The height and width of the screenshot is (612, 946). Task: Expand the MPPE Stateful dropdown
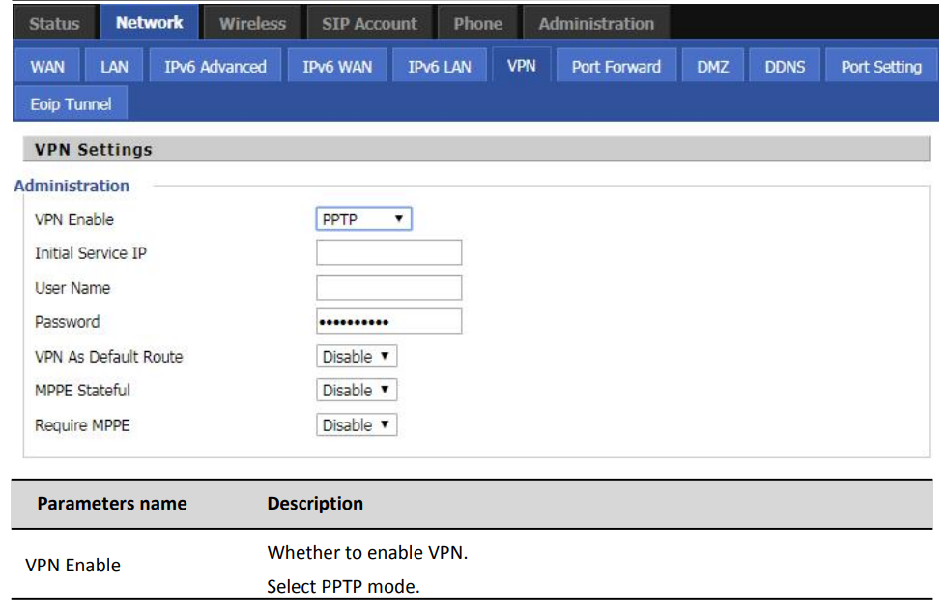357,390
